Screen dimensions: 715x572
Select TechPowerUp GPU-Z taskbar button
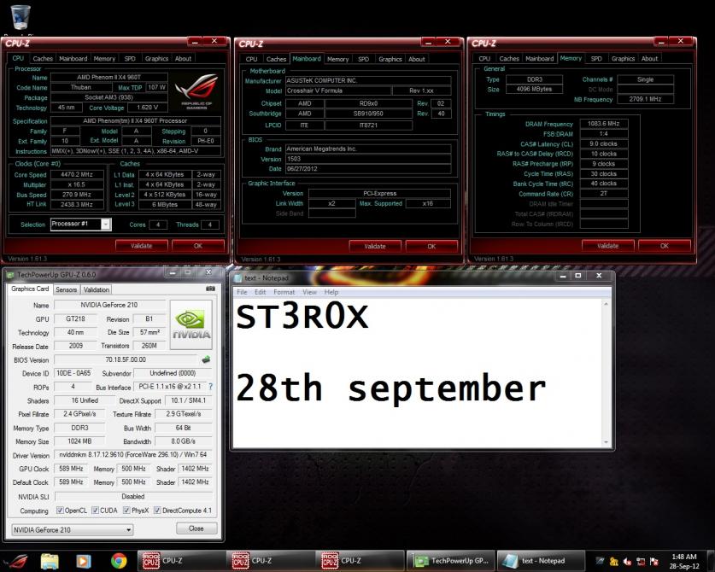[x=450, y=561]
